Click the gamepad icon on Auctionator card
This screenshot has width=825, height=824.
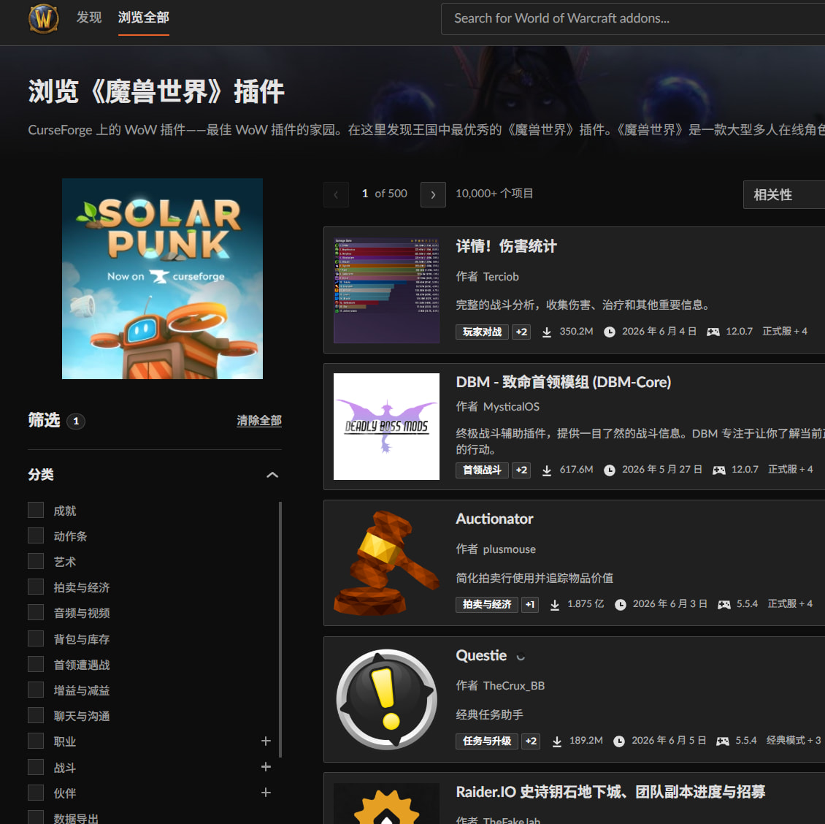pyautogui.click(x=724, y=605)
